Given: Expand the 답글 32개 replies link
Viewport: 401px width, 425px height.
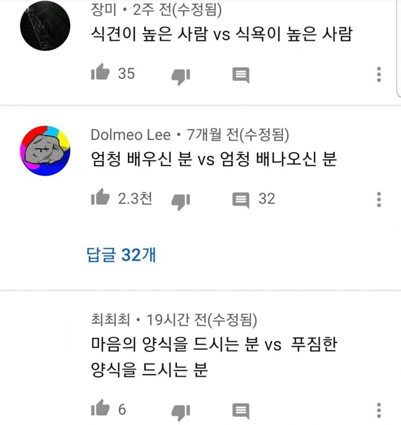Looking at the screenshot, I should pyautogui.click(x=121, y=255).
